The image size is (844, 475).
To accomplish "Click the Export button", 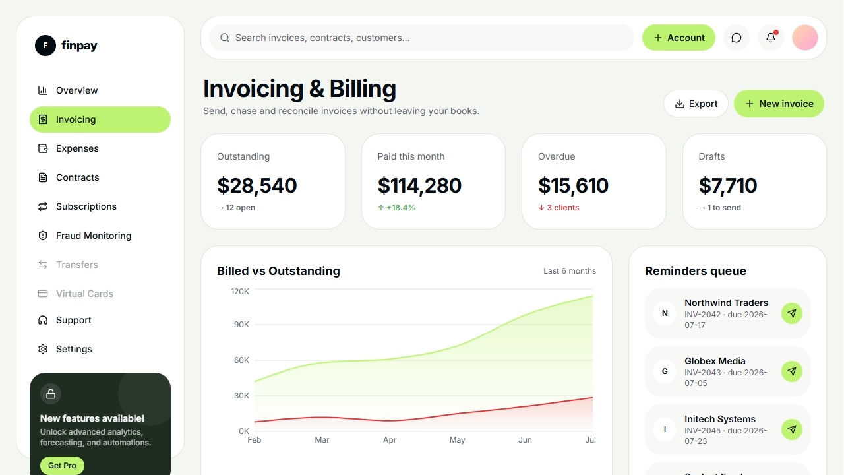I will pyautogui.click(x=696, y=104).
